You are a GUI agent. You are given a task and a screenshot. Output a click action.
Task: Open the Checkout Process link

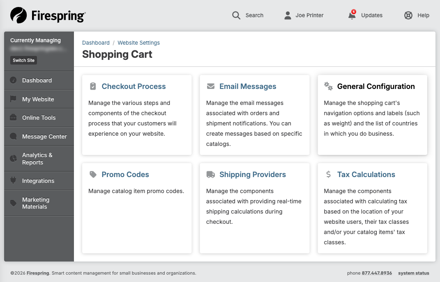[x=134, y=86]
